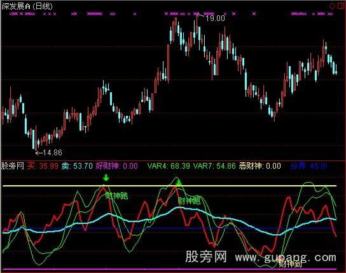The height and width of the screenshot is (273, 346).
Task: Click the second 财神跑 signal label
Action: coord(189,201)
